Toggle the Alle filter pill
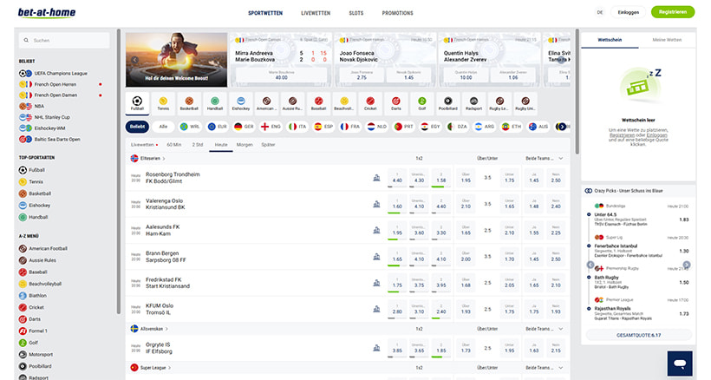The height and width of the screenshot is (380, 711). click(163, 127)
